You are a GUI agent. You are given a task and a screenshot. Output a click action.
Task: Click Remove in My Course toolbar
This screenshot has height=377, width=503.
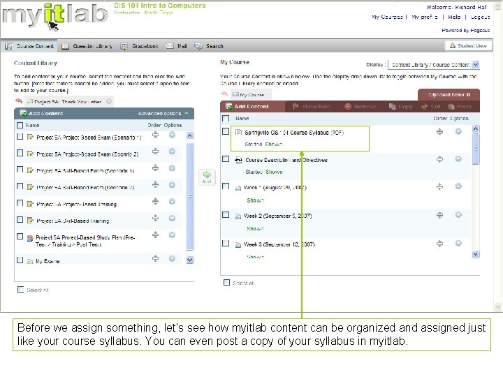(x=360, y=106)
